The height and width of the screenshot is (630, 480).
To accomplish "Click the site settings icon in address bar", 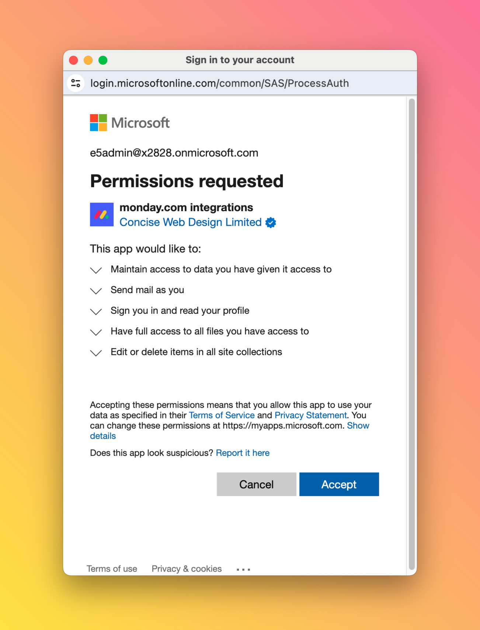I will click(76, 83).
